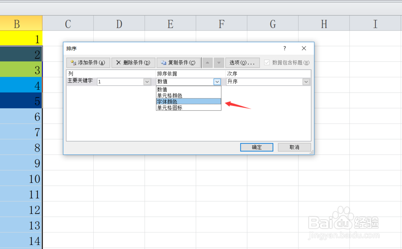This screenshot has height=249, width=402.
Task: Select column F header
Action: pos(222,23)
